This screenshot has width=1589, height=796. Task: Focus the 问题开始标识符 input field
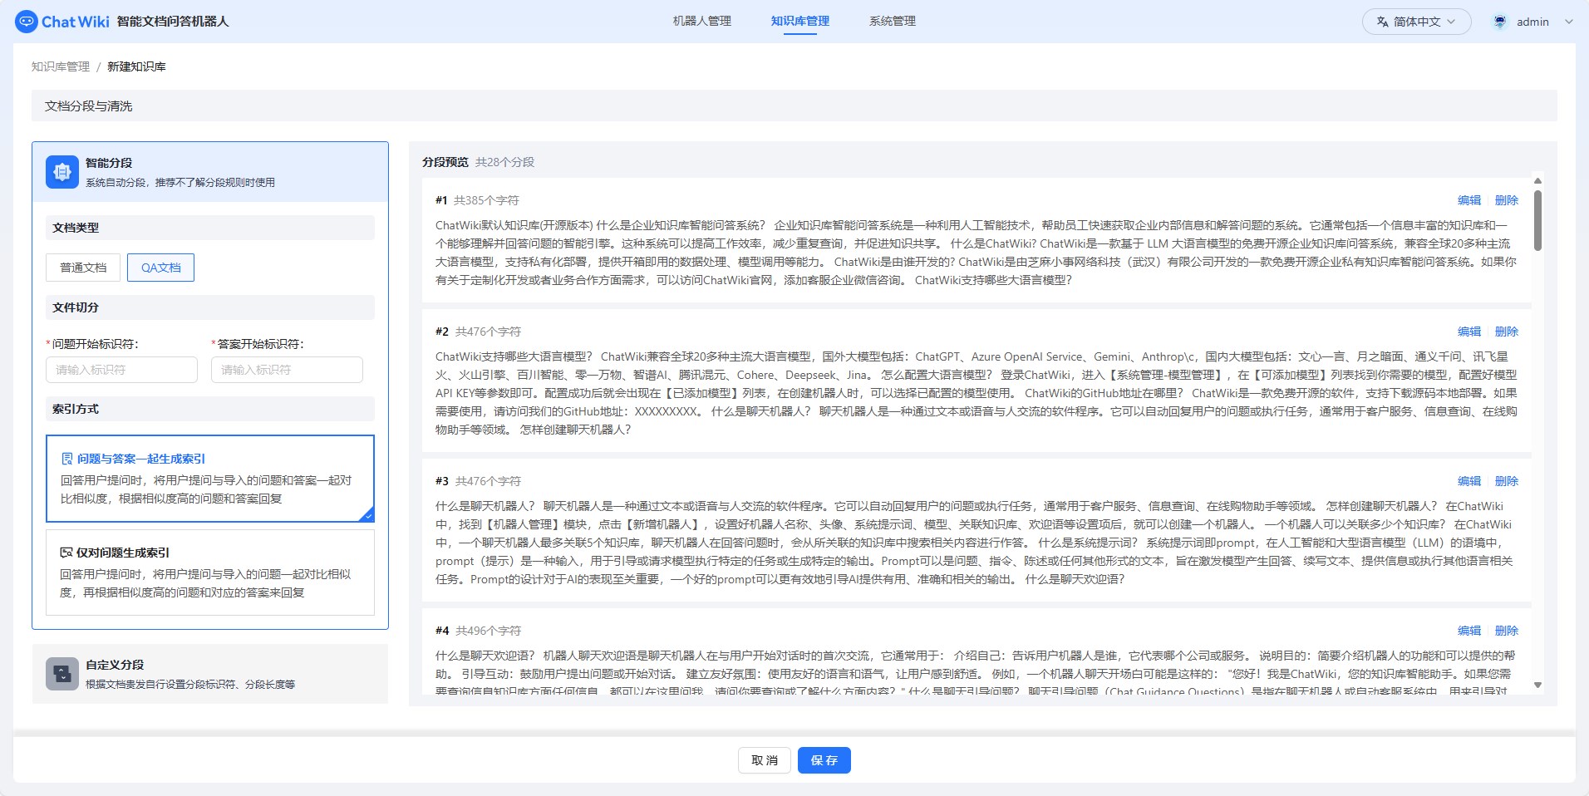coord(121,370)
